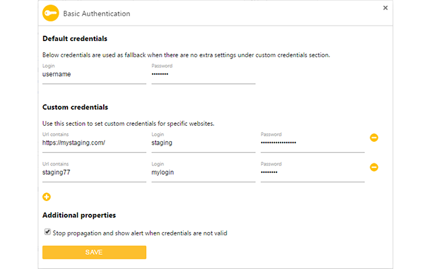Viewport: 431px width, 269px height.
Task: Edit Url contains field 'staging77'
Action: 94,173
